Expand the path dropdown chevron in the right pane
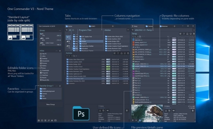213x129 pixels. pos(194,30)
